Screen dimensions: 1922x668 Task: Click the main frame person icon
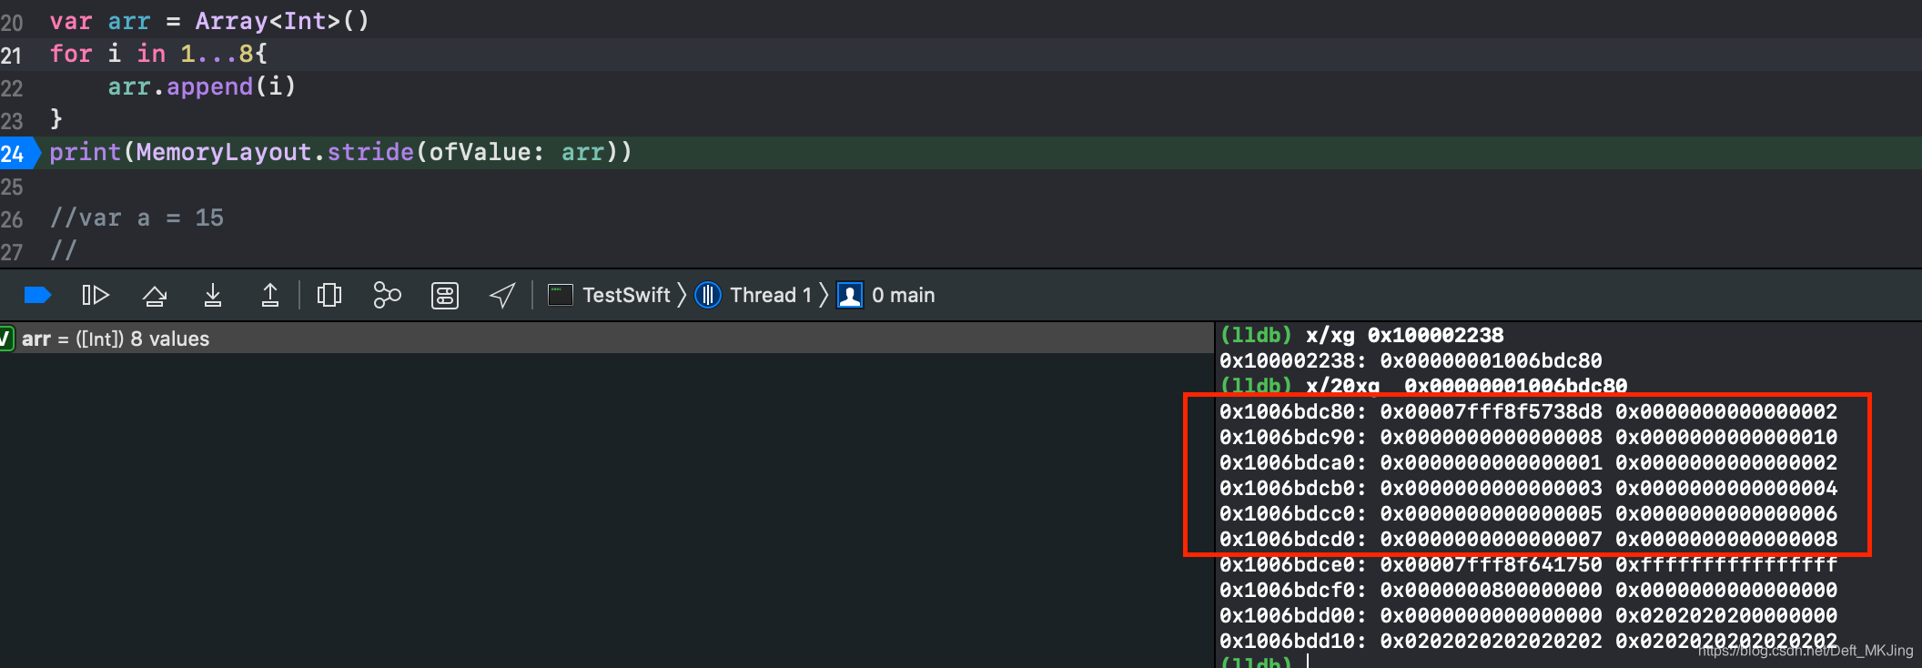pos(850,295)
